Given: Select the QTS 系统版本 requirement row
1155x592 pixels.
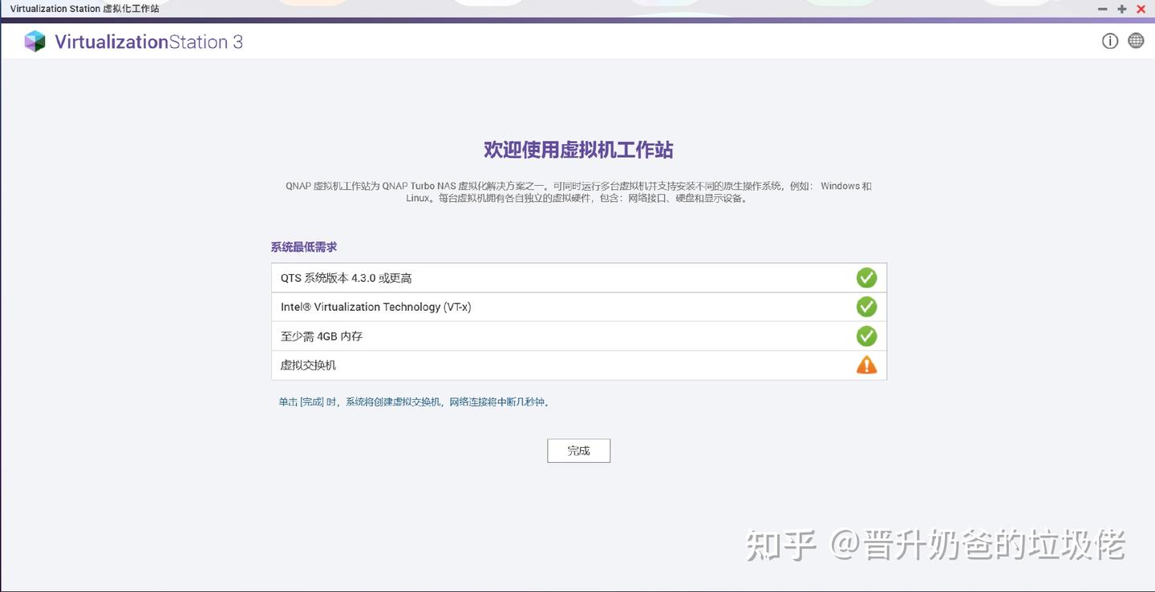Looking at the screenshot, I should point(561,277).
